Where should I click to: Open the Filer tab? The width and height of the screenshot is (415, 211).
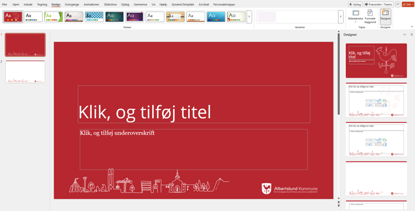[x=4, y=4]
